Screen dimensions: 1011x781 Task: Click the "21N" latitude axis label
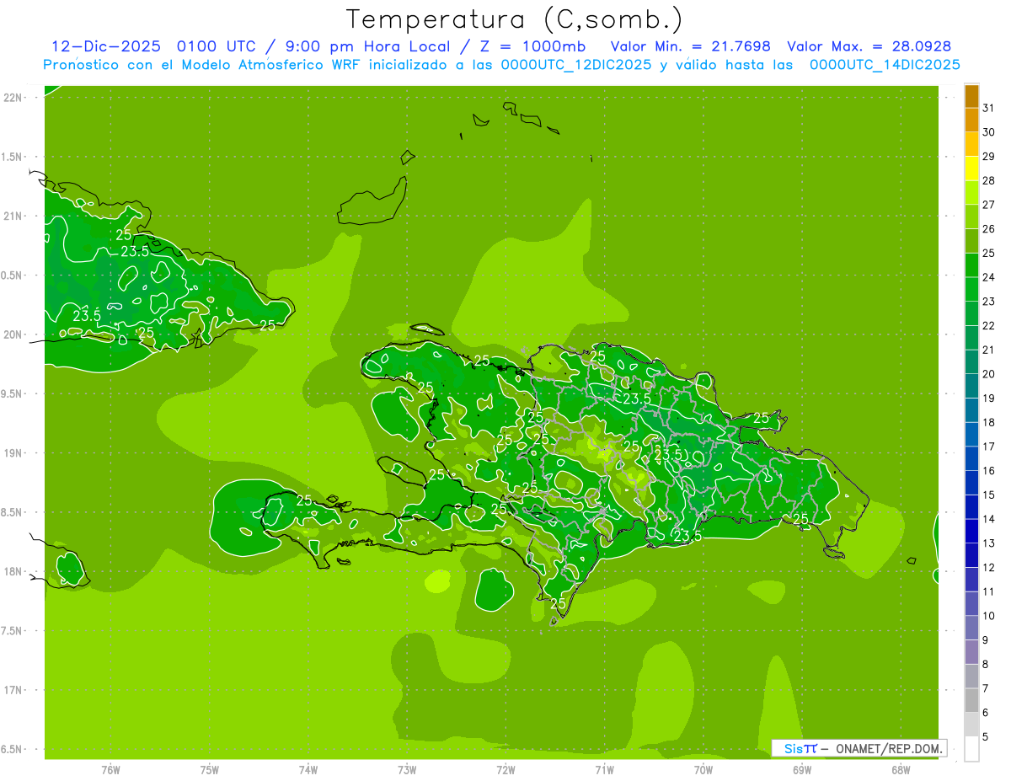coord(12,216)
